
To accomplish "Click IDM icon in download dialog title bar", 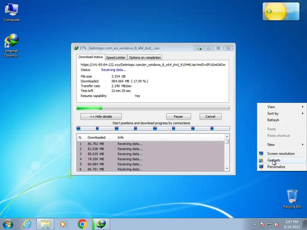I will tap(76, 48).
